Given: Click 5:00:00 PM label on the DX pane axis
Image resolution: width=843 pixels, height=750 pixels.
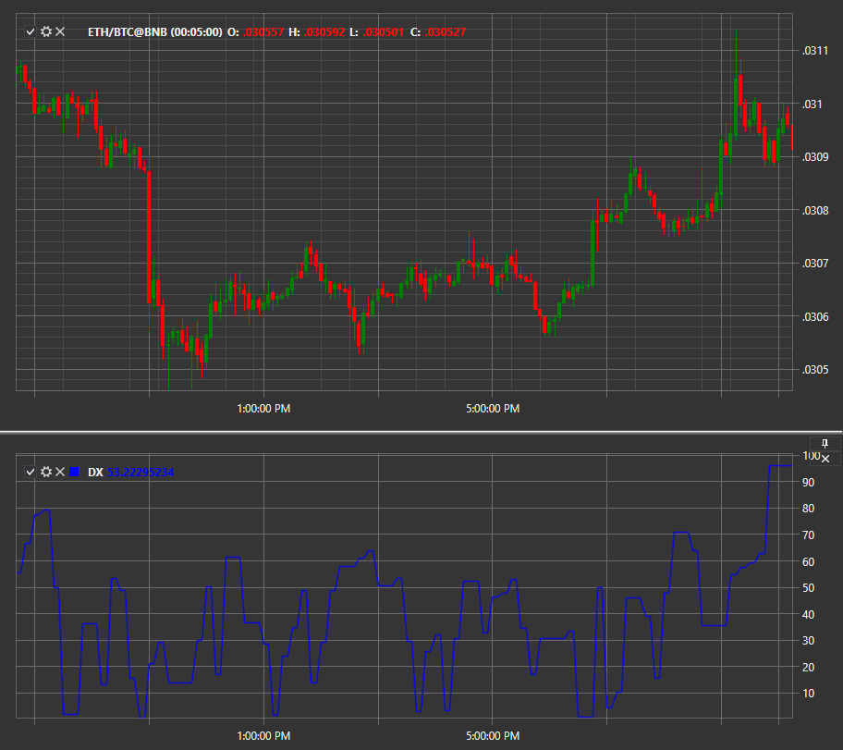Looking at the screenshot, I should 493,736.
